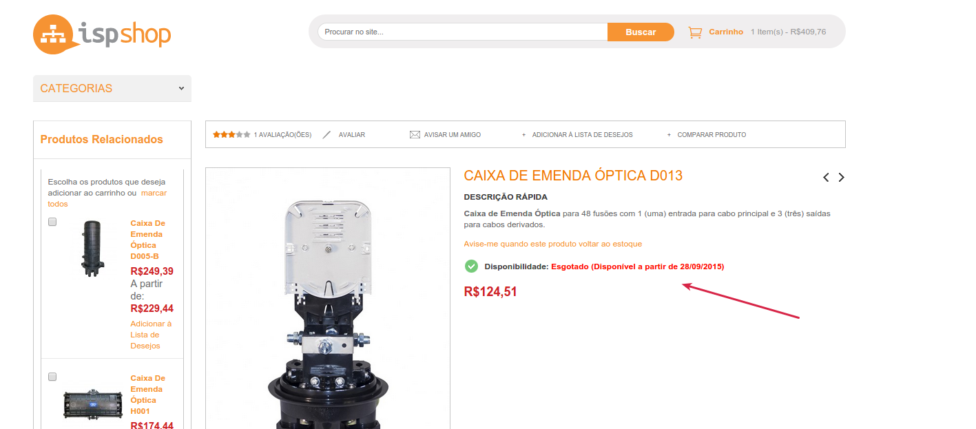Click the marcar todos link
976x429 pixels.
[107, 198]
